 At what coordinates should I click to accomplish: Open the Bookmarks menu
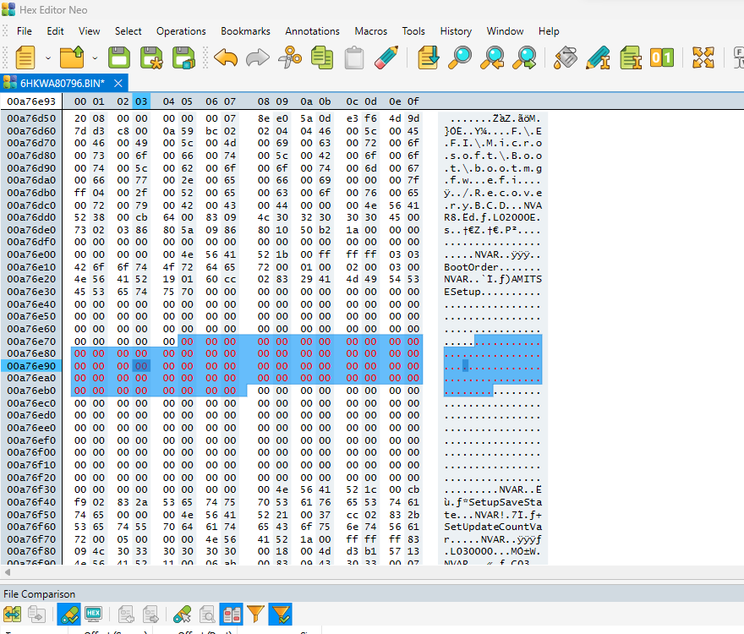coord(245,31)
